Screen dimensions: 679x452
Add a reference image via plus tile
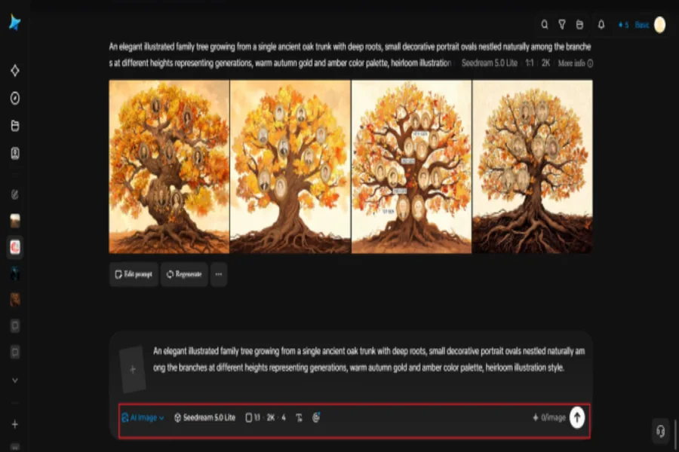point(133,369)
